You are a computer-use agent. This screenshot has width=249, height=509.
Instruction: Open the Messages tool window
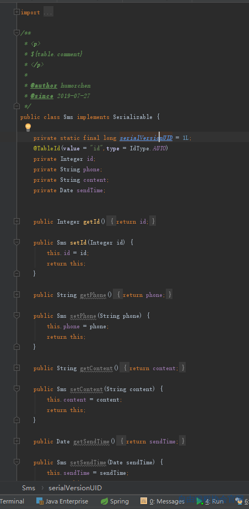(163, 501)
